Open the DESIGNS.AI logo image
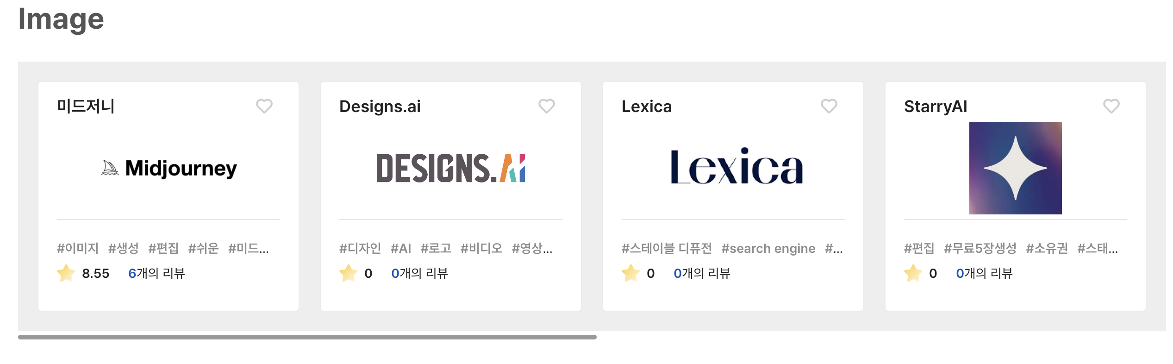The image size is (1173, 364). 451,168
